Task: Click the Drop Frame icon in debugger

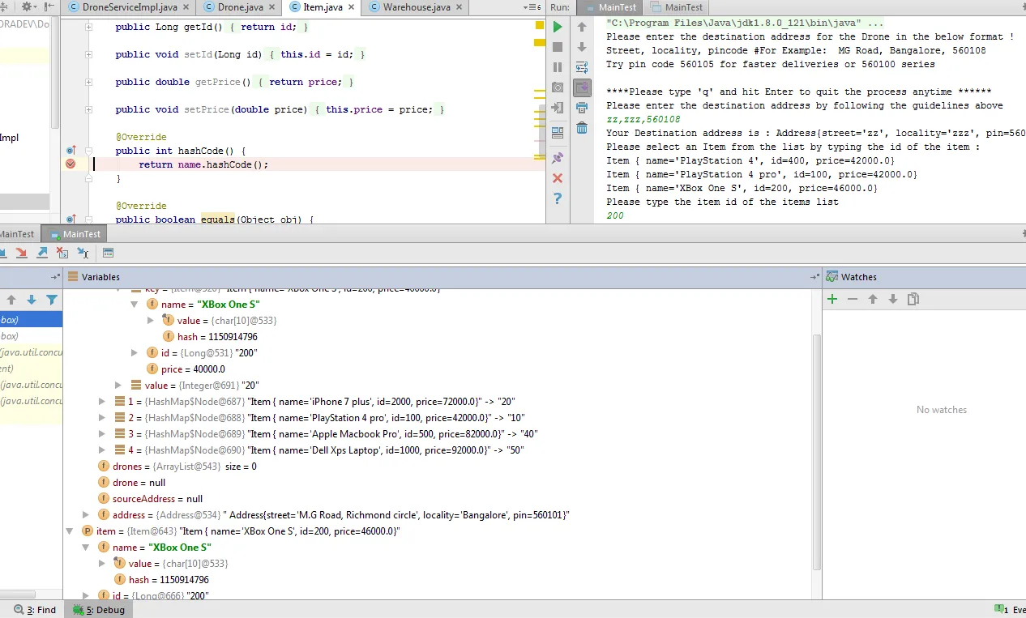Action: (62, 254)
